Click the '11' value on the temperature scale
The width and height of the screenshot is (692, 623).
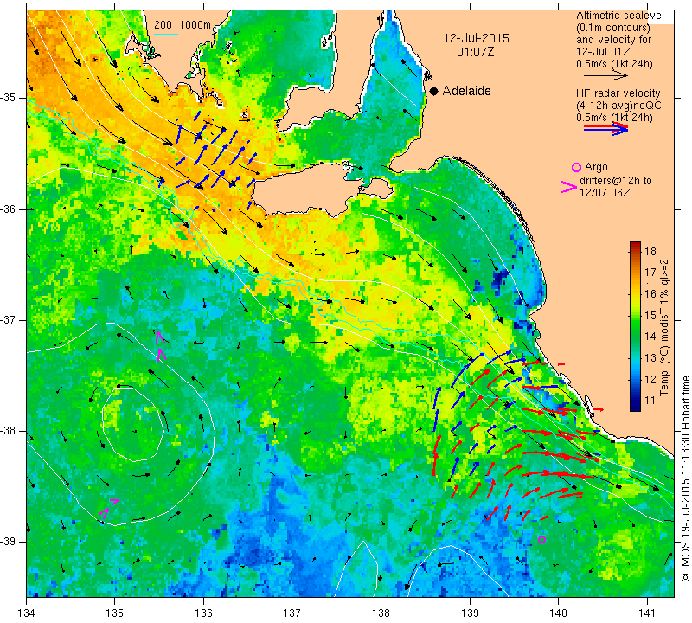650,401
